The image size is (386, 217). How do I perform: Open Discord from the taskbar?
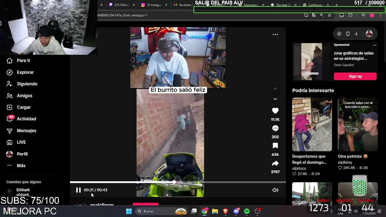tap(236, 211)
